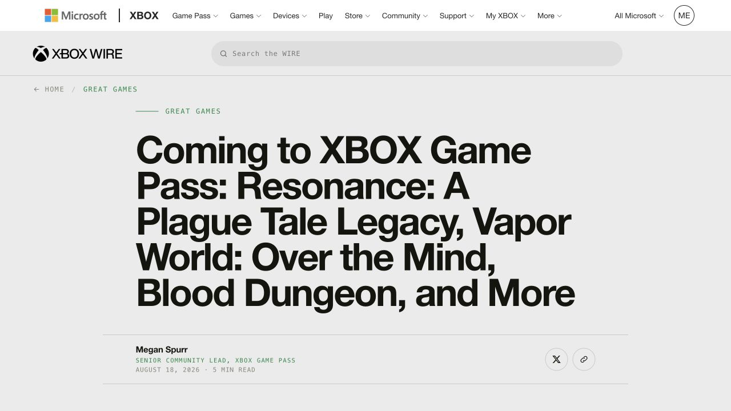
Task: Expand the Store menu
Action: pos(358,15)
